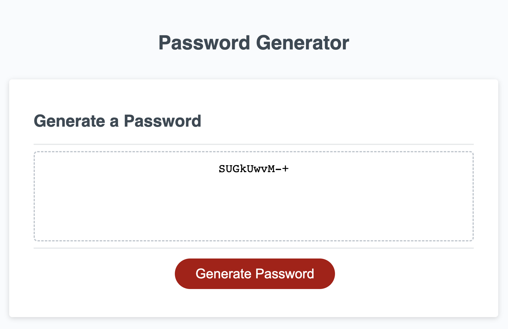Click the divider line below the password box
The width and height of the screenshot is (508, 329).
pyautogui.click(x=253, y=248)
